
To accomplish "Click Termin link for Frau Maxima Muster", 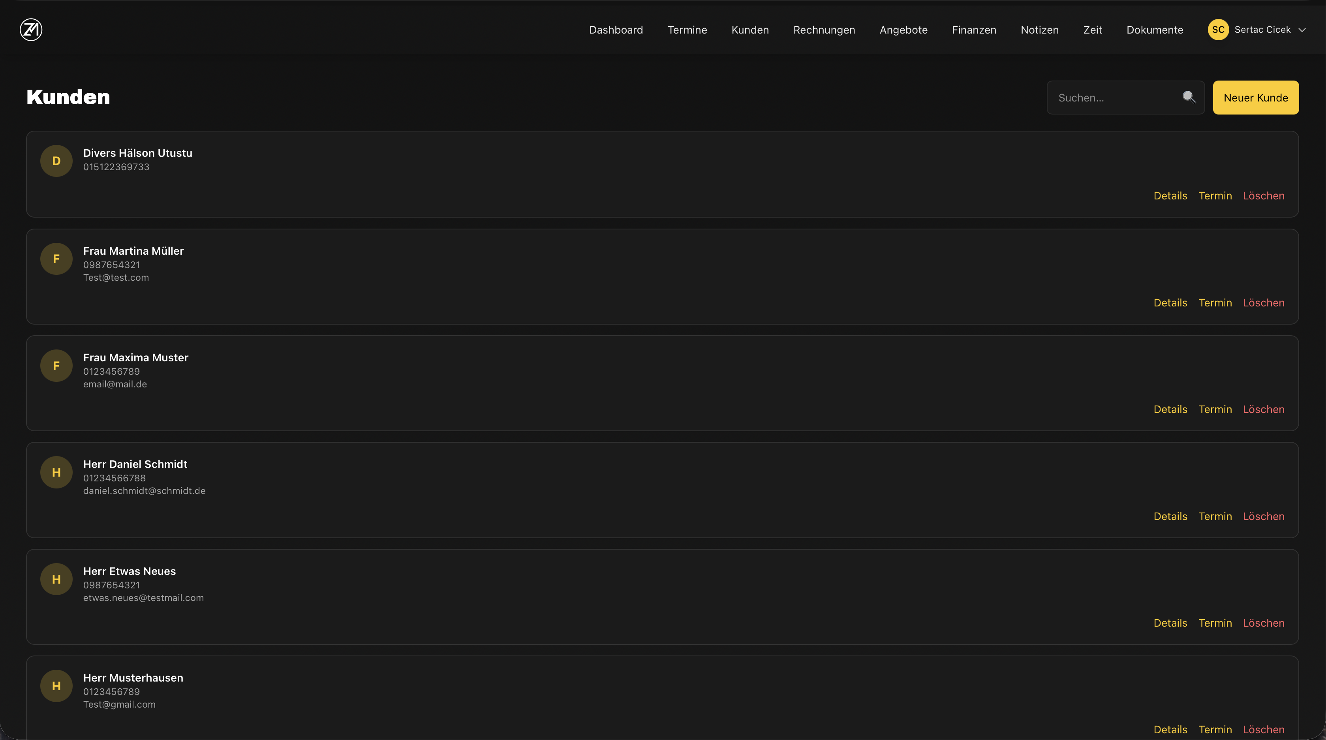I will click(x=1215, y=409).
